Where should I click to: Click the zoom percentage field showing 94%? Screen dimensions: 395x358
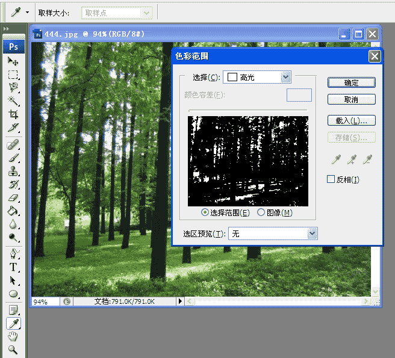pyautogui.click(x=46, y=301)
